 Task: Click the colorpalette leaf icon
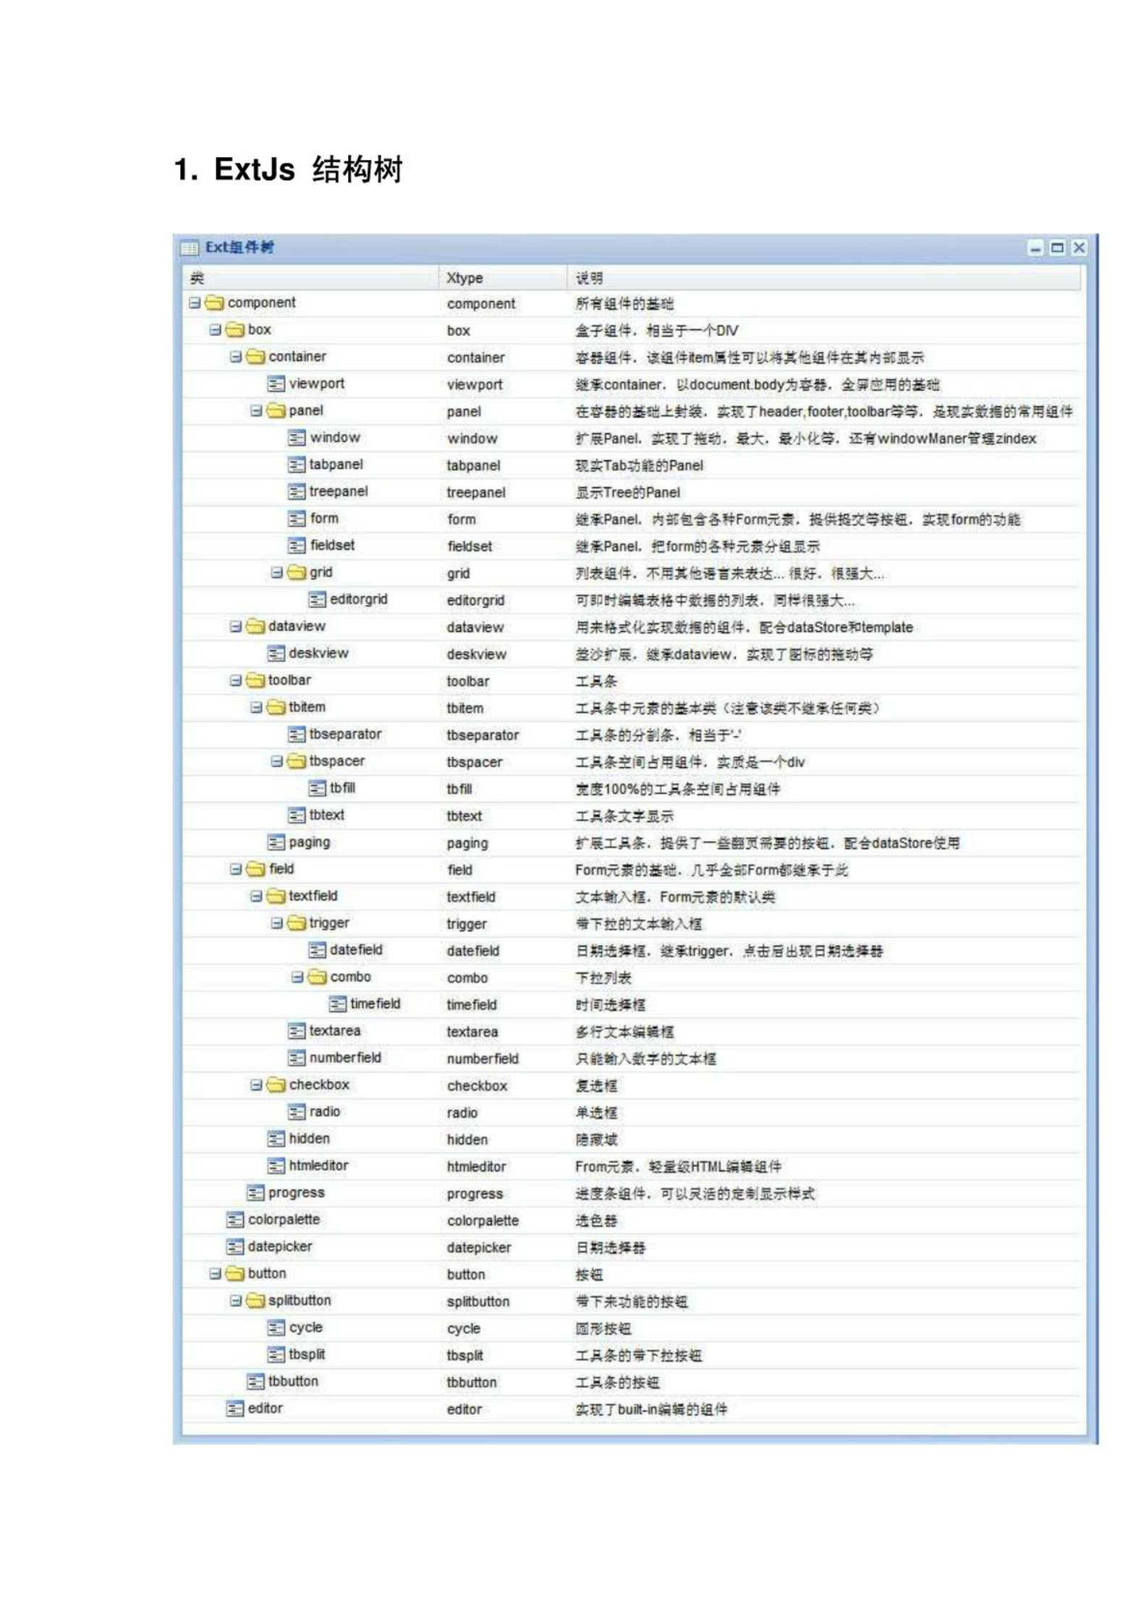pos(235,1220)
